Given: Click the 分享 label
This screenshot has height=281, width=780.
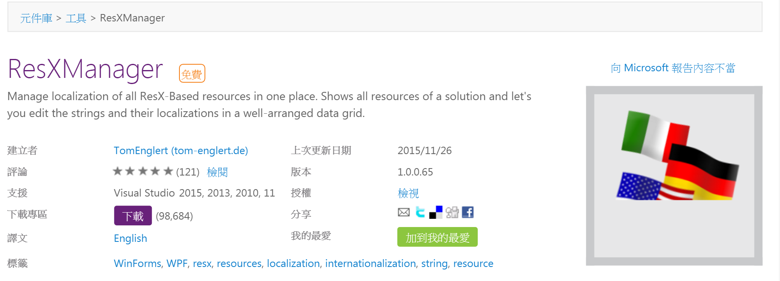Looking at the screenshot, I should point(301,214).
